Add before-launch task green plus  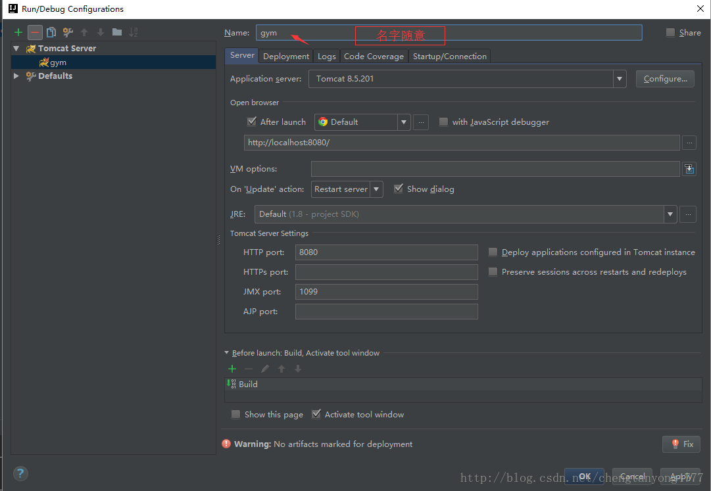(232, 369)
